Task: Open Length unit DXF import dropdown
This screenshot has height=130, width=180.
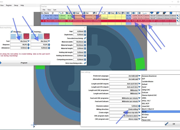Action: click(139, 84)
